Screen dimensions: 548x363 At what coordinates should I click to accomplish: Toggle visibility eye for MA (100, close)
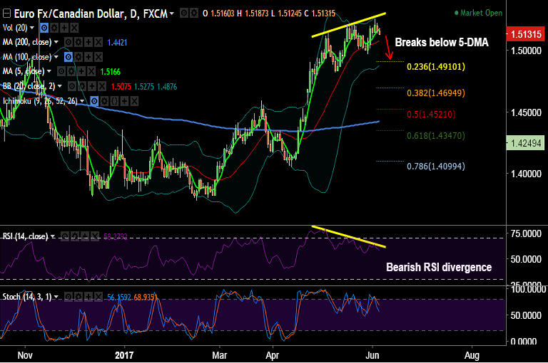click(x=68, y=57)
